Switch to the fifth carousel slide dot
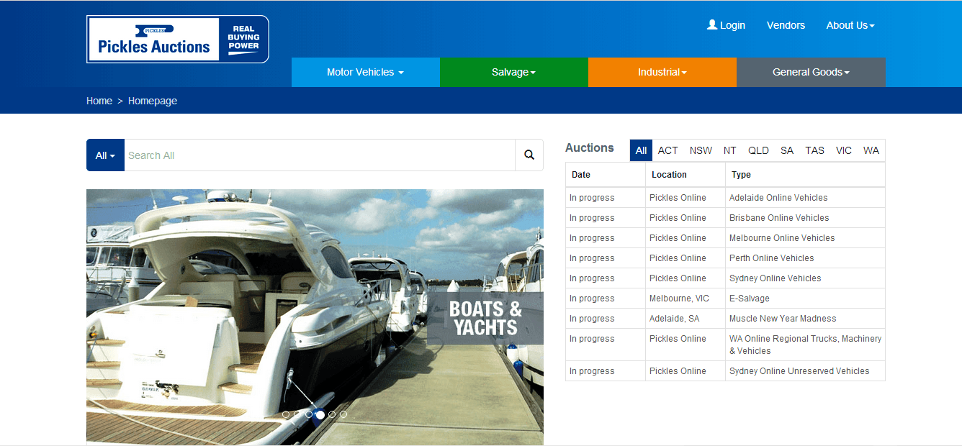 [x=332, y=414]
